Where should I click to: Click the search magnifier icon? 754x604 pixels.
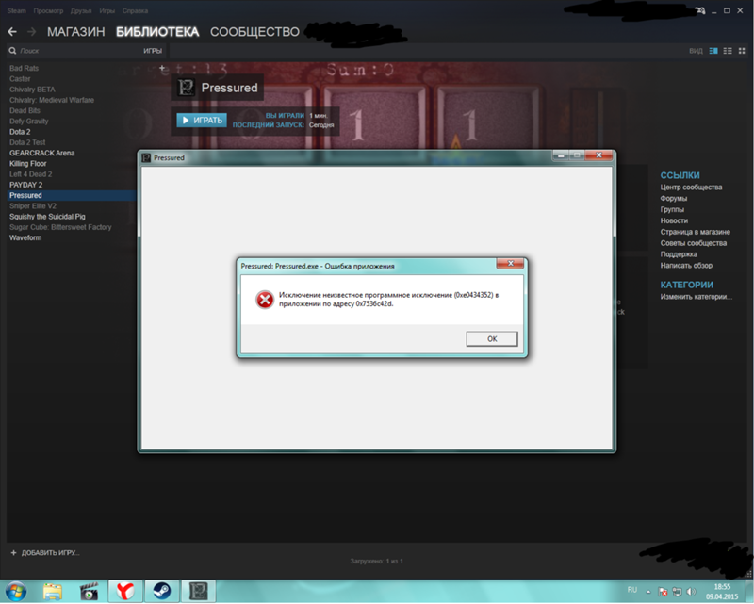pyautogui.click(x=12, y=51)
